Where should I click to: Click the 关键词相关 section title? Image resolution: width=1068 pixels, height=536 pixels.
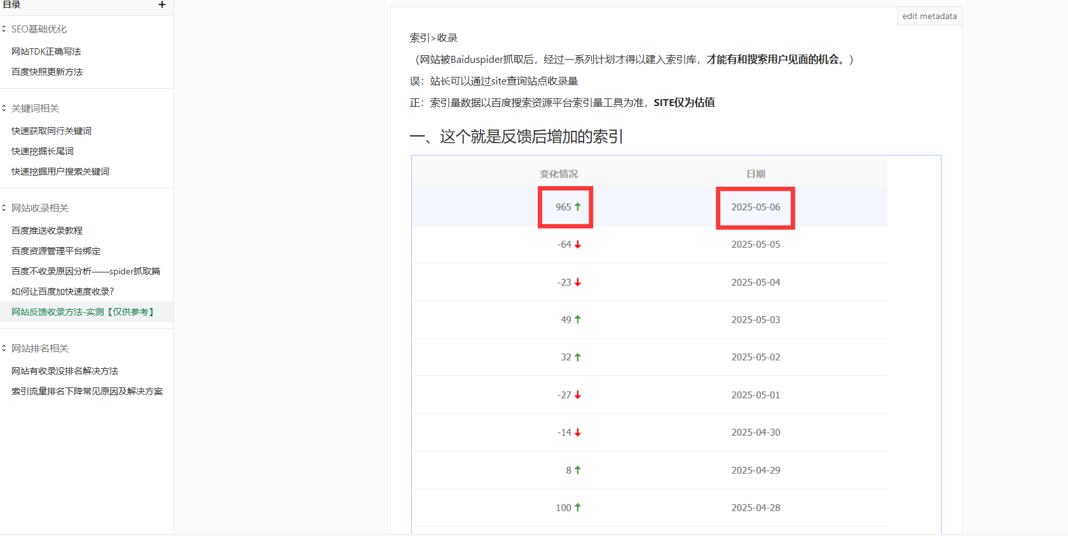coord(35,109)
